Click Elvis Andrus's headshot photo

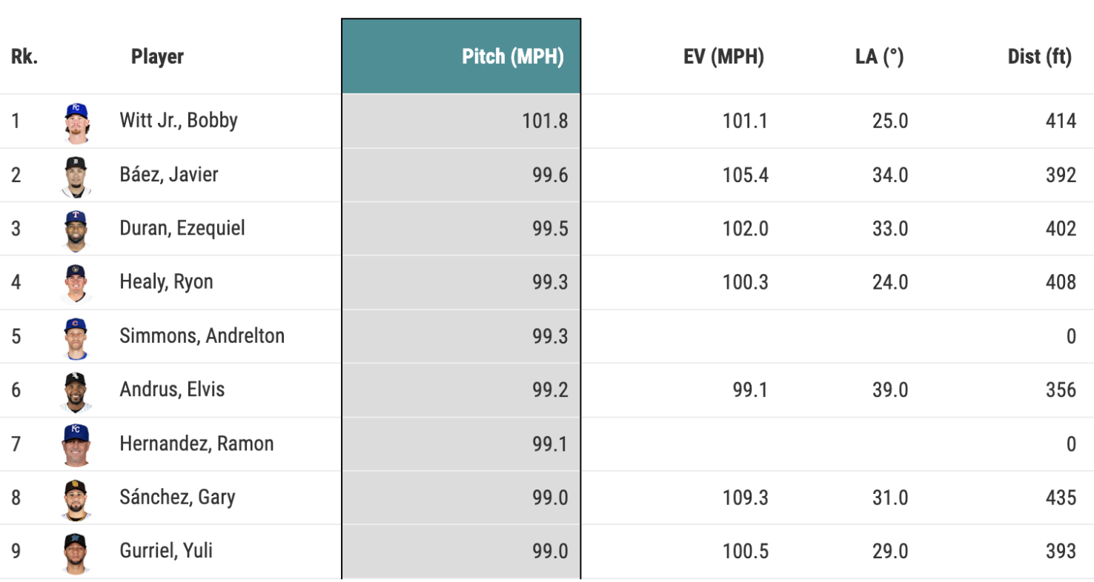[76, 391]
